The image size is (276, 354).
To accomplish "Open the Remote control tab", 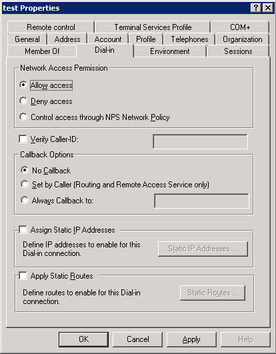I will click(x=51, y=27).
